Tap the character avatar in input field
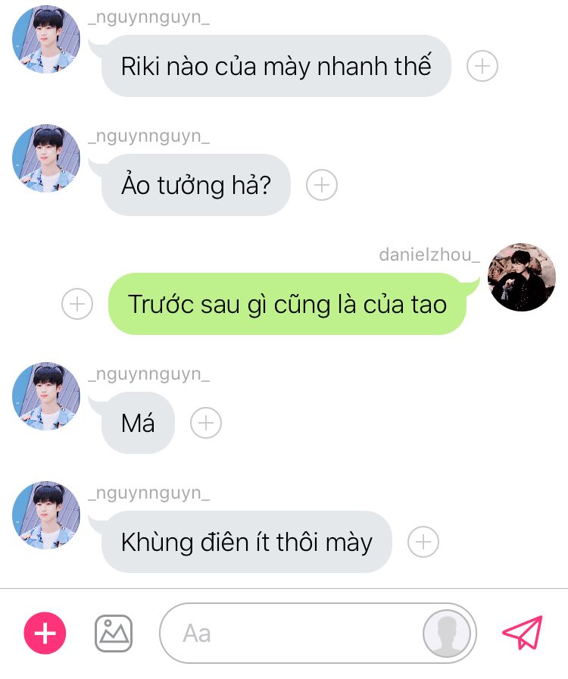This screenshot has height=679, width=568. point(447,633)
